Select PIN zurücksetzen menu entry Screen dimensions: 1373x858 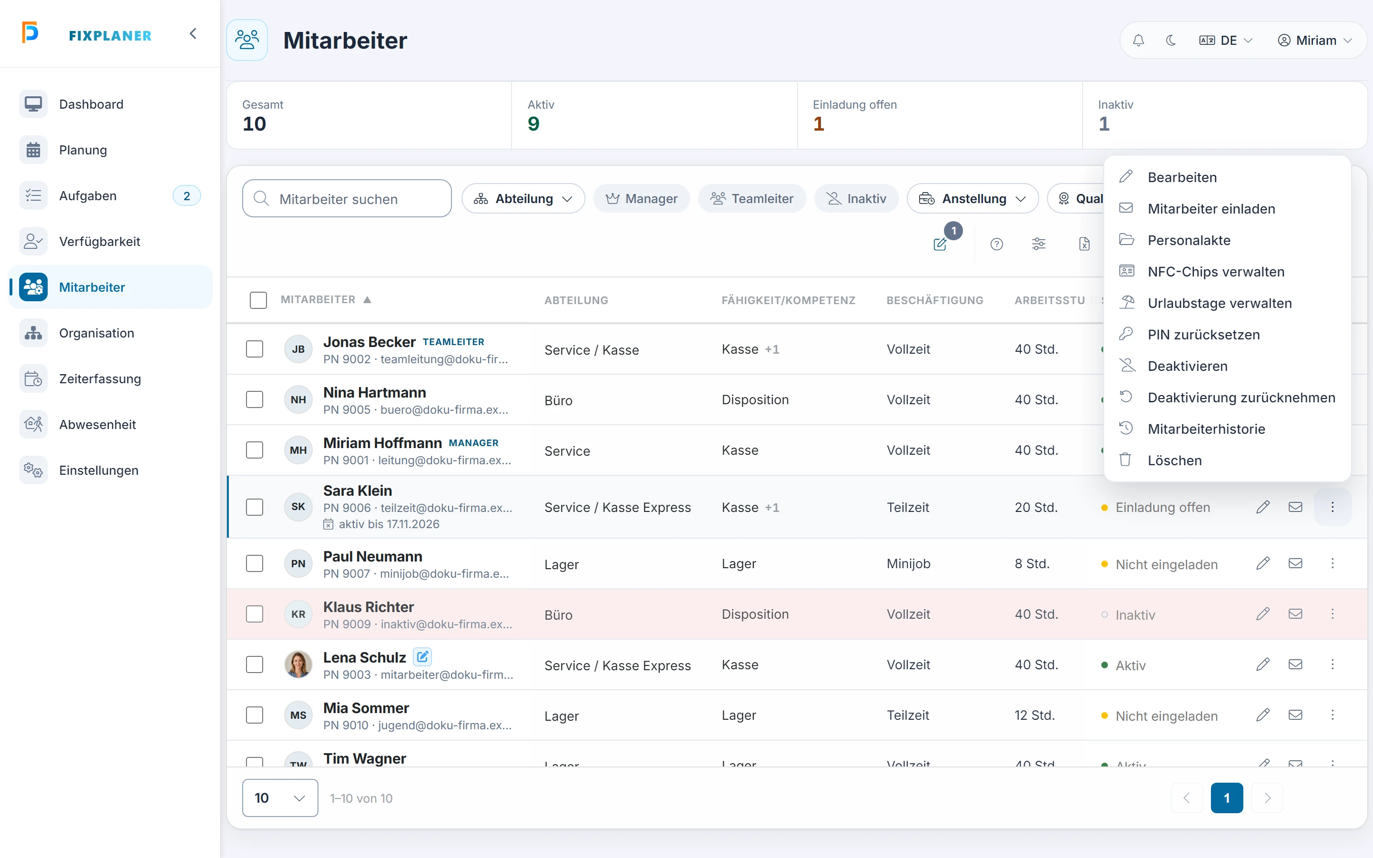(1227, 334)
